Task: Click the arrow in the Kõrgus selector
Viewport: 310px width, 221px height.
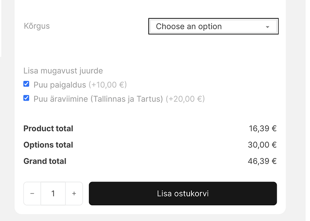Action: [x=268, y=27]
